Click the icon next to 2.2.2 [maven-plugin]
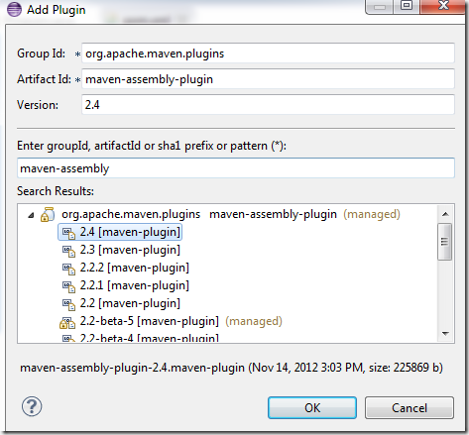Viewport: 469px width, 435px height. (x=69, y=269)
